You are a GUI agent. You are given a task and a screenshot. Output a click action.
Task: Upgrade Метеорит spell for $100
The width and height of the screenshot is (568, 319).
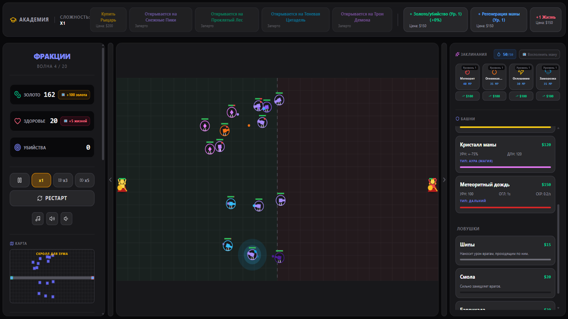pyautogui.click(x=467, y=96)
